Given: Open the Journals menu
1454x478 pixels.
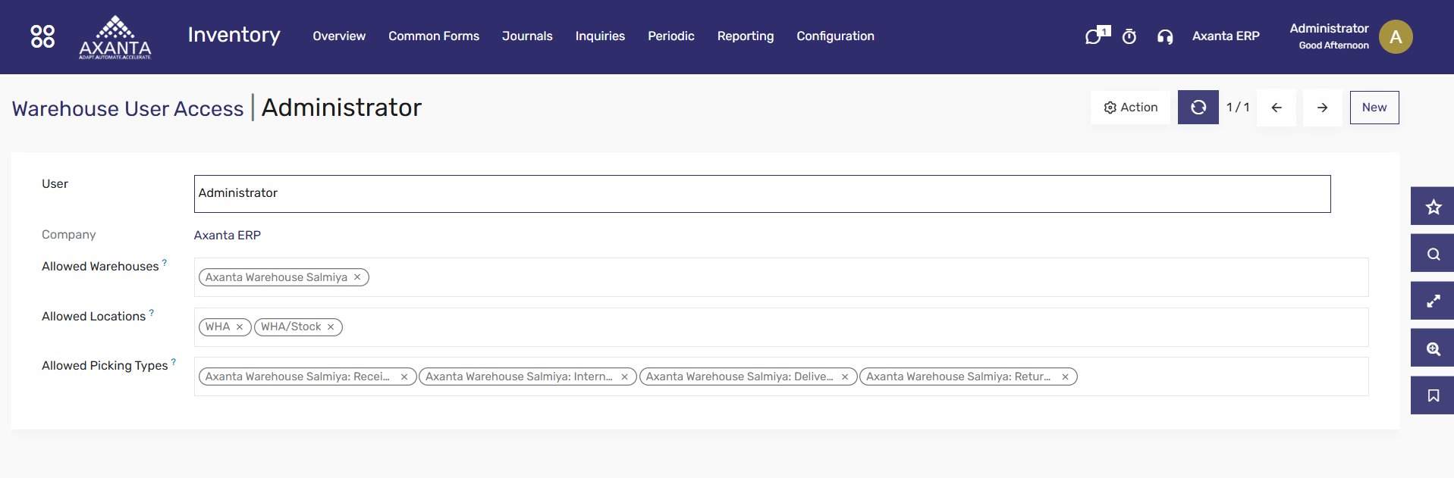Looking at the screenshot, I should 527,36.
